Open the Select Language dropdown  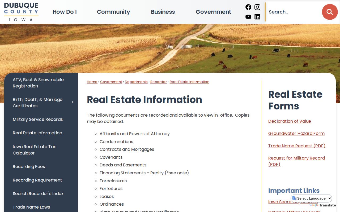tap(311, 198)
